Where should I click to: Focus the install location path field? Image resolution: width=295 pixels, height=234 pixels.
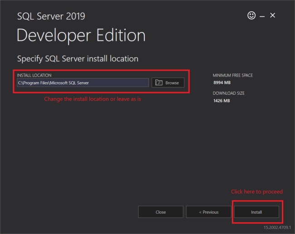click(x=83, y=83)
